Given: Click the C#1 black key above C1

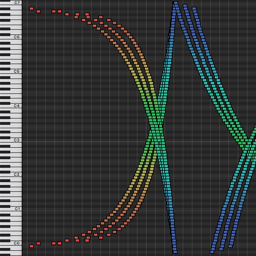Looking at the screenshot, I should click(5, 206).
